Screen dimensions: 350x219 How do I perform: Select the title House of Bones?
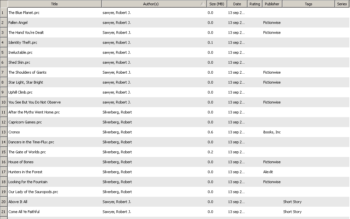(21, 162)
